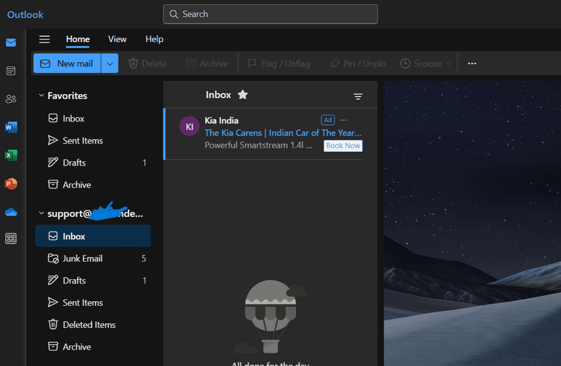Image resolution: width=561 pixels, height=366 pixels.
Task: Collapse the Favorites folder group
Action: [41, 96]
